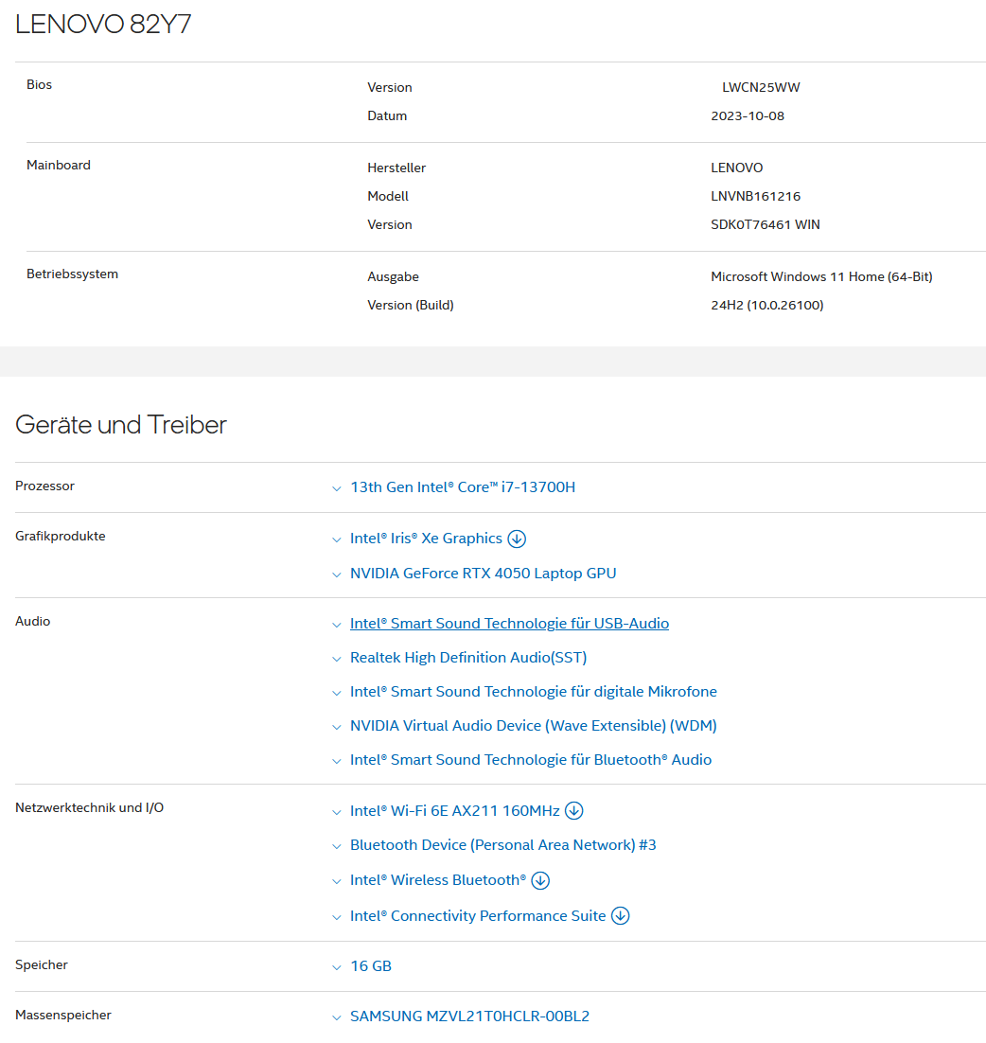Open Intel Wi-Fi 6E AX211 160MHz link
Screen dimensions: 986x1043
pos(455,811)
